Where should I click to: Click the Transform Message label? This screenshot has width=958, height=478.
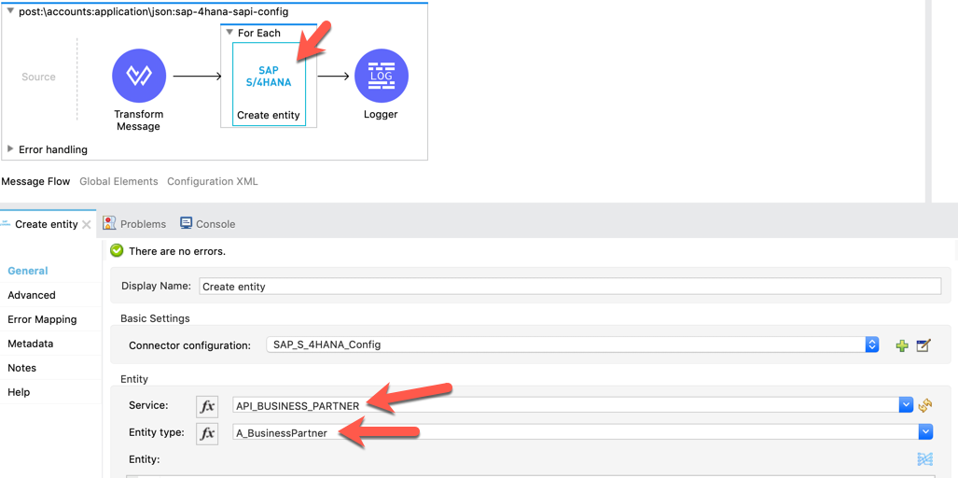click(x=139, y=120)
